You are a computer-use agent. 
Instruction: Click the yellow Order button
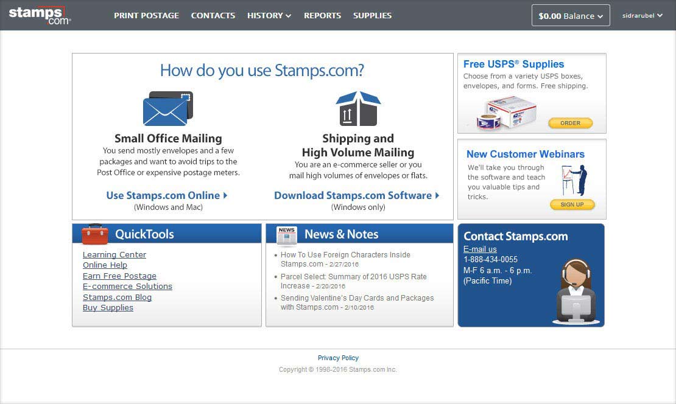(571, 123)
